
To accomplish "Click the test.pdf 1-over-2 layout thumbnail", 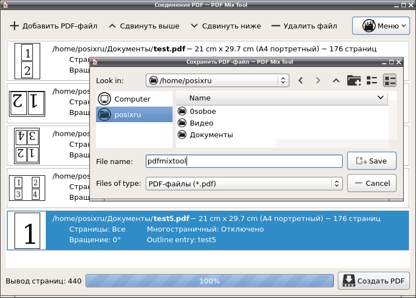I will [27, 61].
